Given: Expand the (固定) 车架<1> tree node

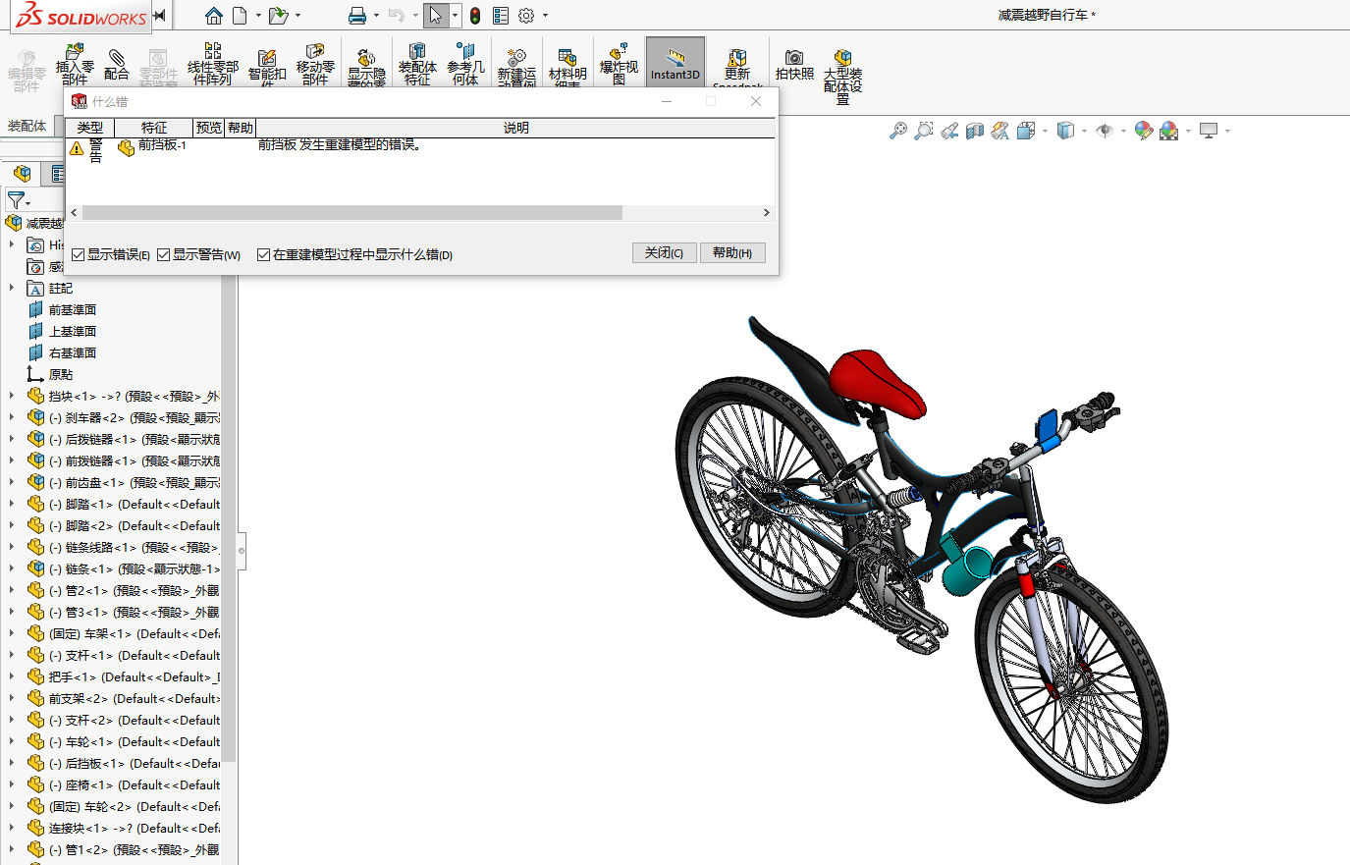Looking at the screenshot, I should click(x=12, y=633).
